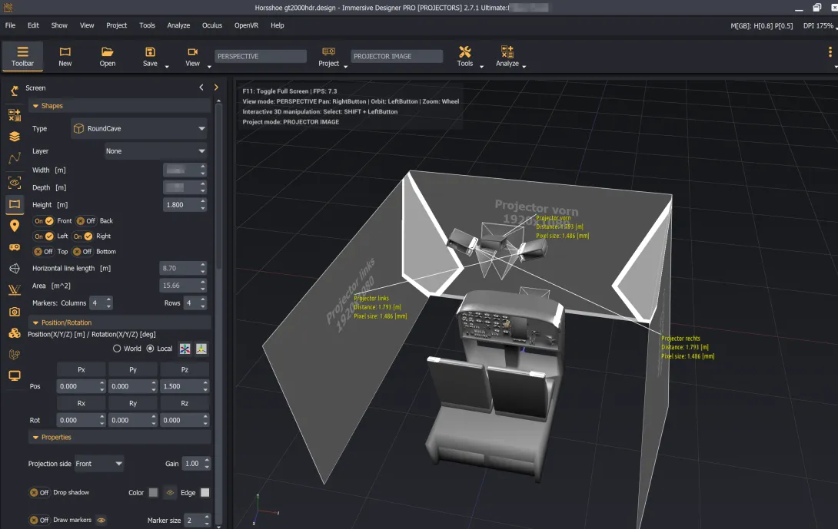Toggle the Back screen side switch
This screenshot has width=838, height=529.
pos(85,221)
